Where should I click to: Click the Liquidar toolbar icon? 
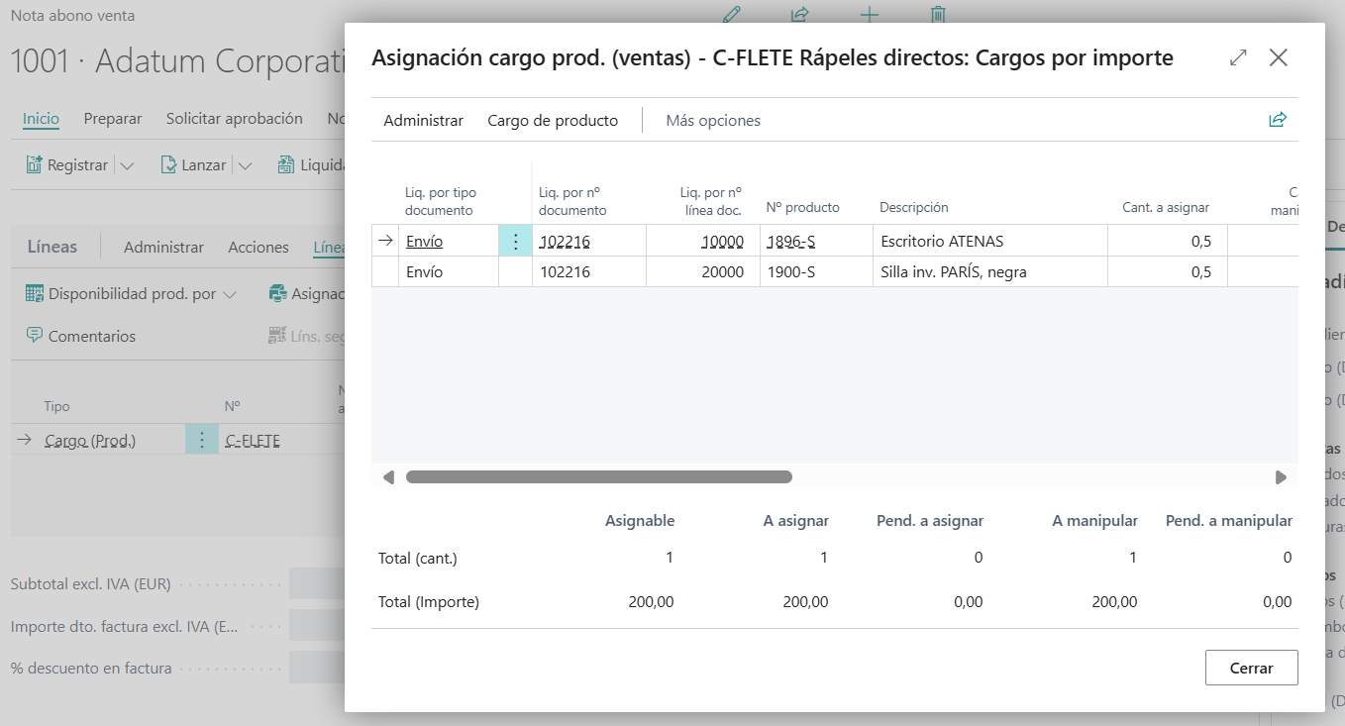click(x=286, y=165)
